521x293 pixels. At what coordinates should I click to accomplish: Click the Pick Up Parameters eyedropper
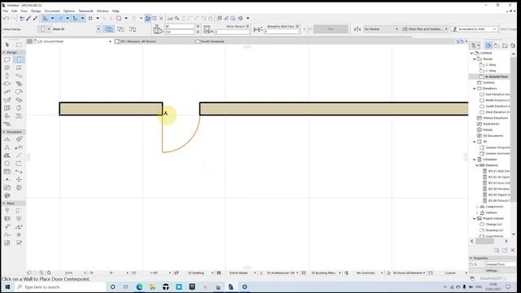28,18
